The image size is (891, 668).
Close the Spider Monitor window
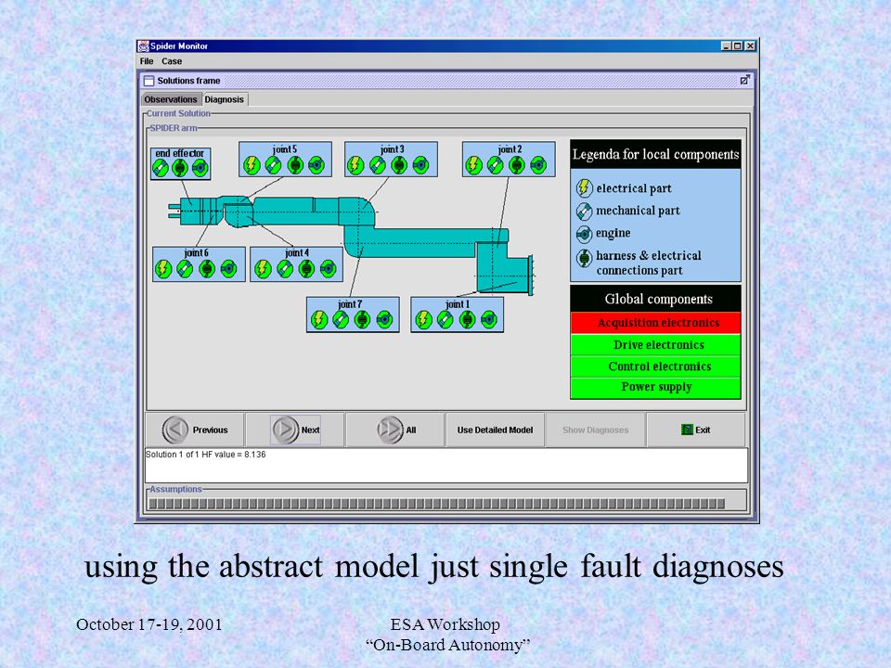click(750, 46)
